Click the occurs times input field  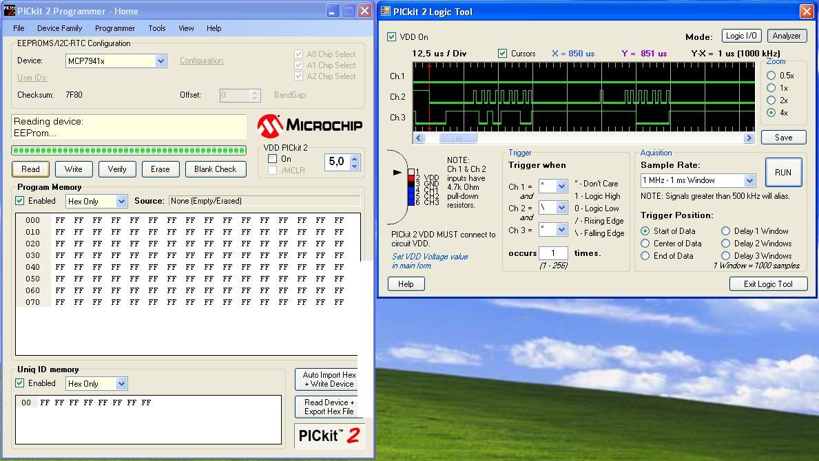553,253
